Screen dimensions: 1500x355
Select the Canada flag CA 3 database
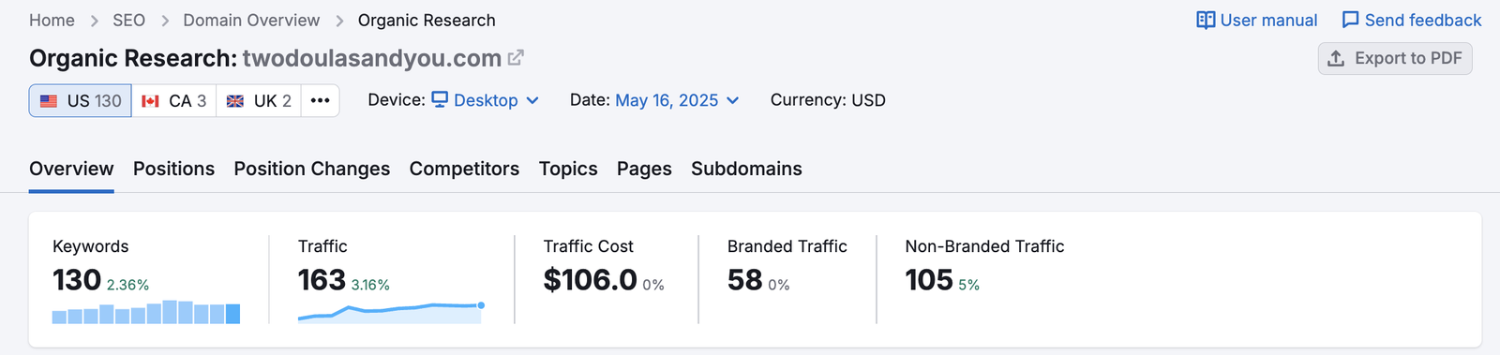tap(174, 100)
